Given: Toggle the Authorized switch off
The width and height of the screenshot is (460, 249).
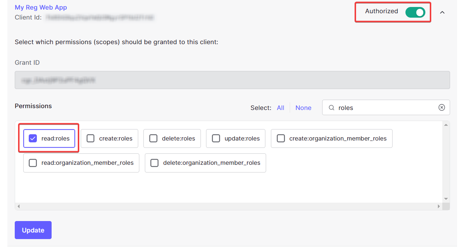Looking at the screenshot, I should point(415,12).
